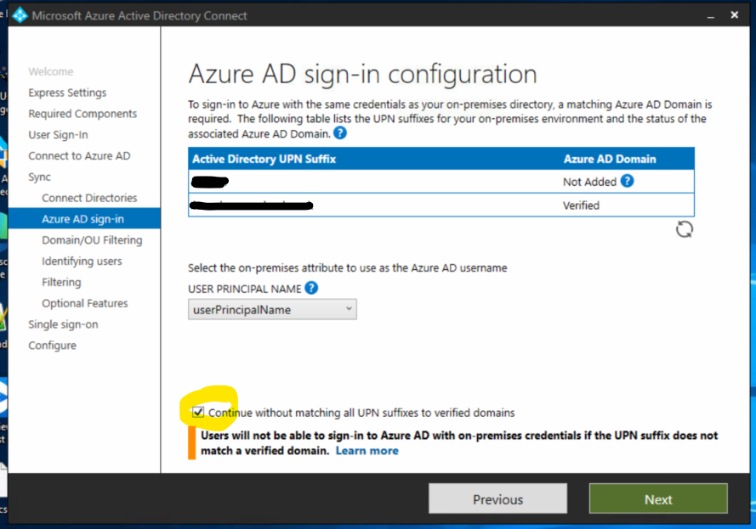Select Identifying users sub-step
The height and width of the screenshot is (529, 756).
coord(82,262)
